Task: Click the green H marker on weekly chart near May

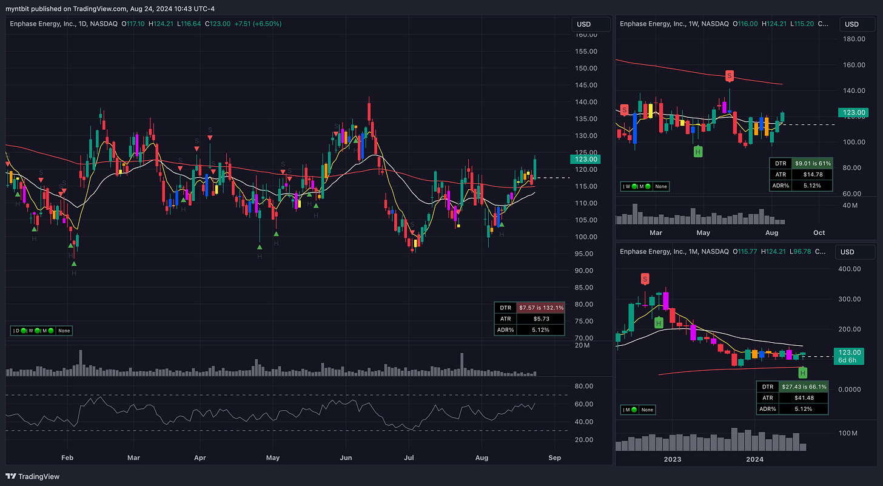Action: pos(698,151)
